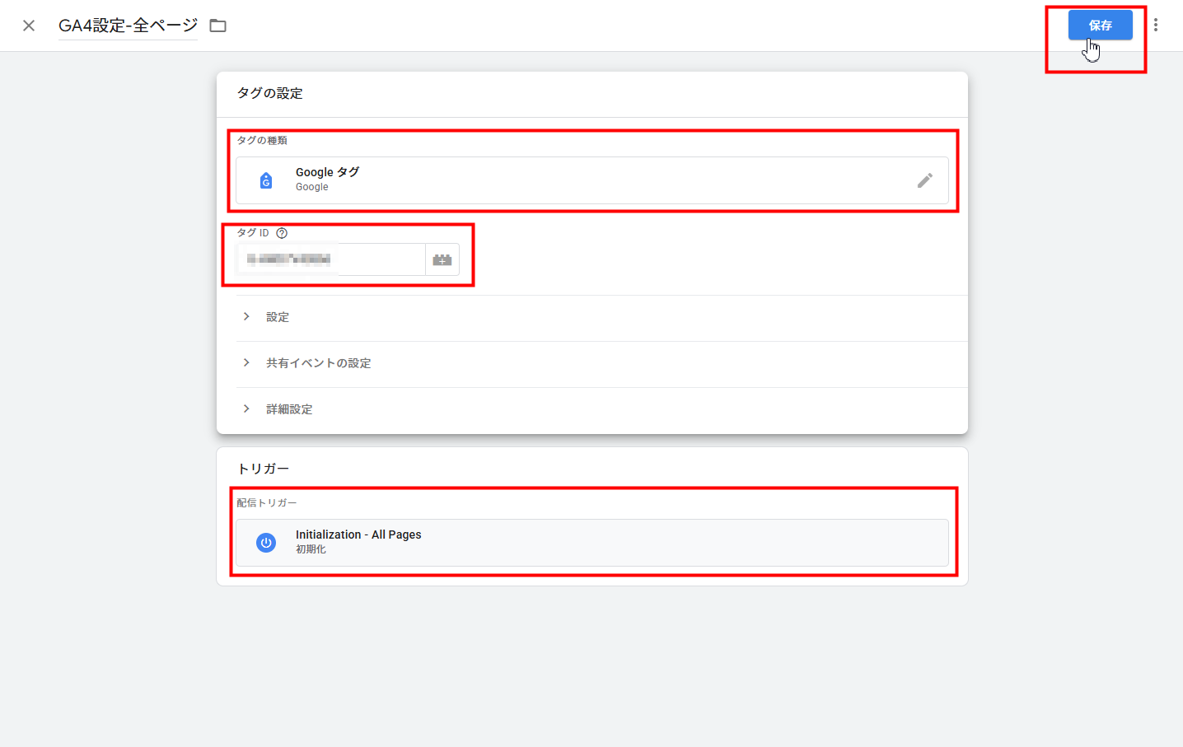Click the トリガー card heading
The height and width of the screenshot is (747, 1183).
coord(263,469)
